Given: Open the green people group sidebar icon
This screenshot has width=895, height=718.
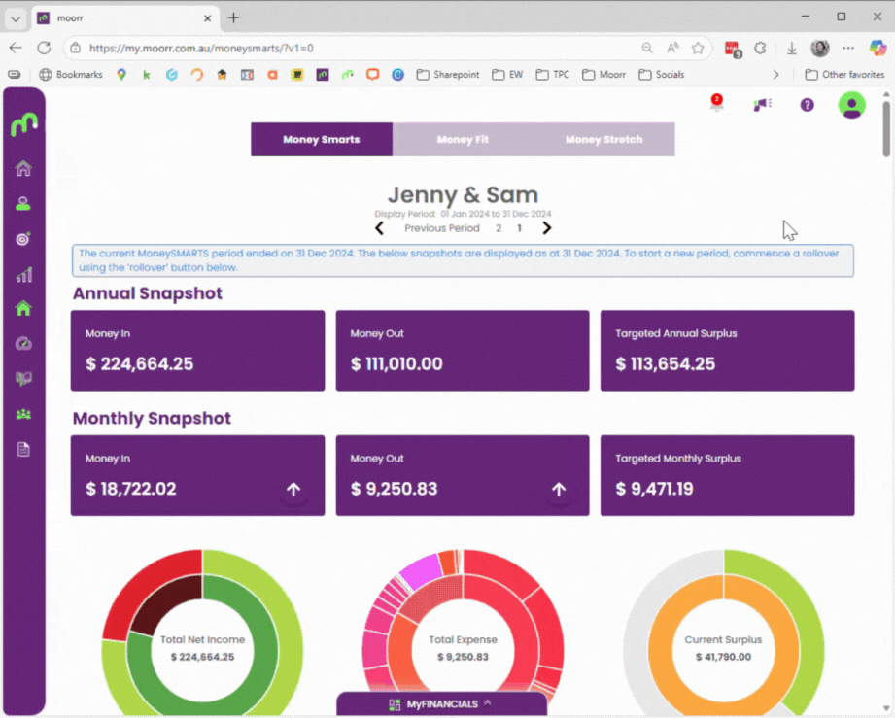Looking at the screenshot, I should click(23, 414).
